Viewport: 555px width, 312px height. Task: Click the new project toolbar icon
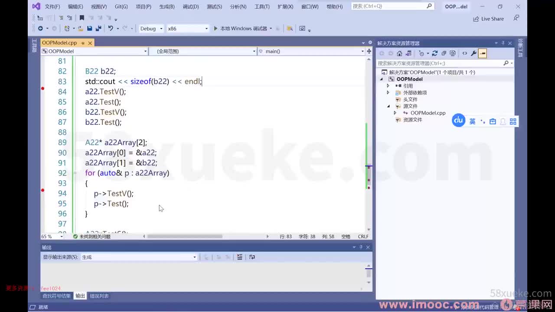pyautogui.click(x=67, y=28)
